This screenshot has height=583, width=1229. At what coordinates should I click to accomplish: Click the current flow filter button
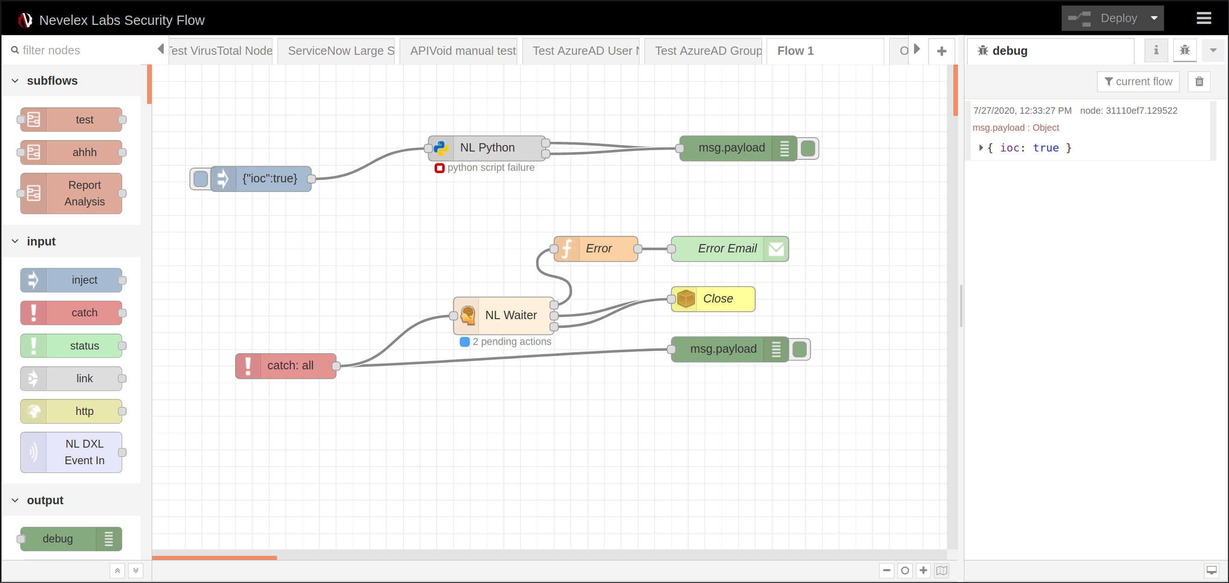1138,82
